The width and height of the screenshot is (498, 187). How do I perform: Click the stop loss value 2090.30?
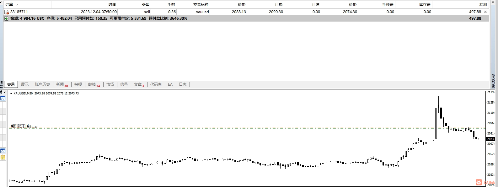pos(276,12)
